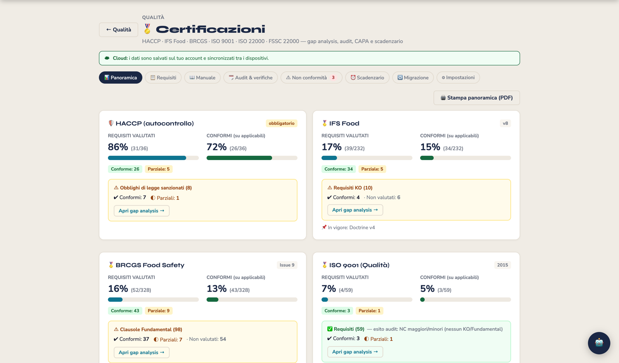This screenshot has height=363, width=619.
Task: Print overview with Stampa panoramica (PDF)
Action: pos(477,98)
